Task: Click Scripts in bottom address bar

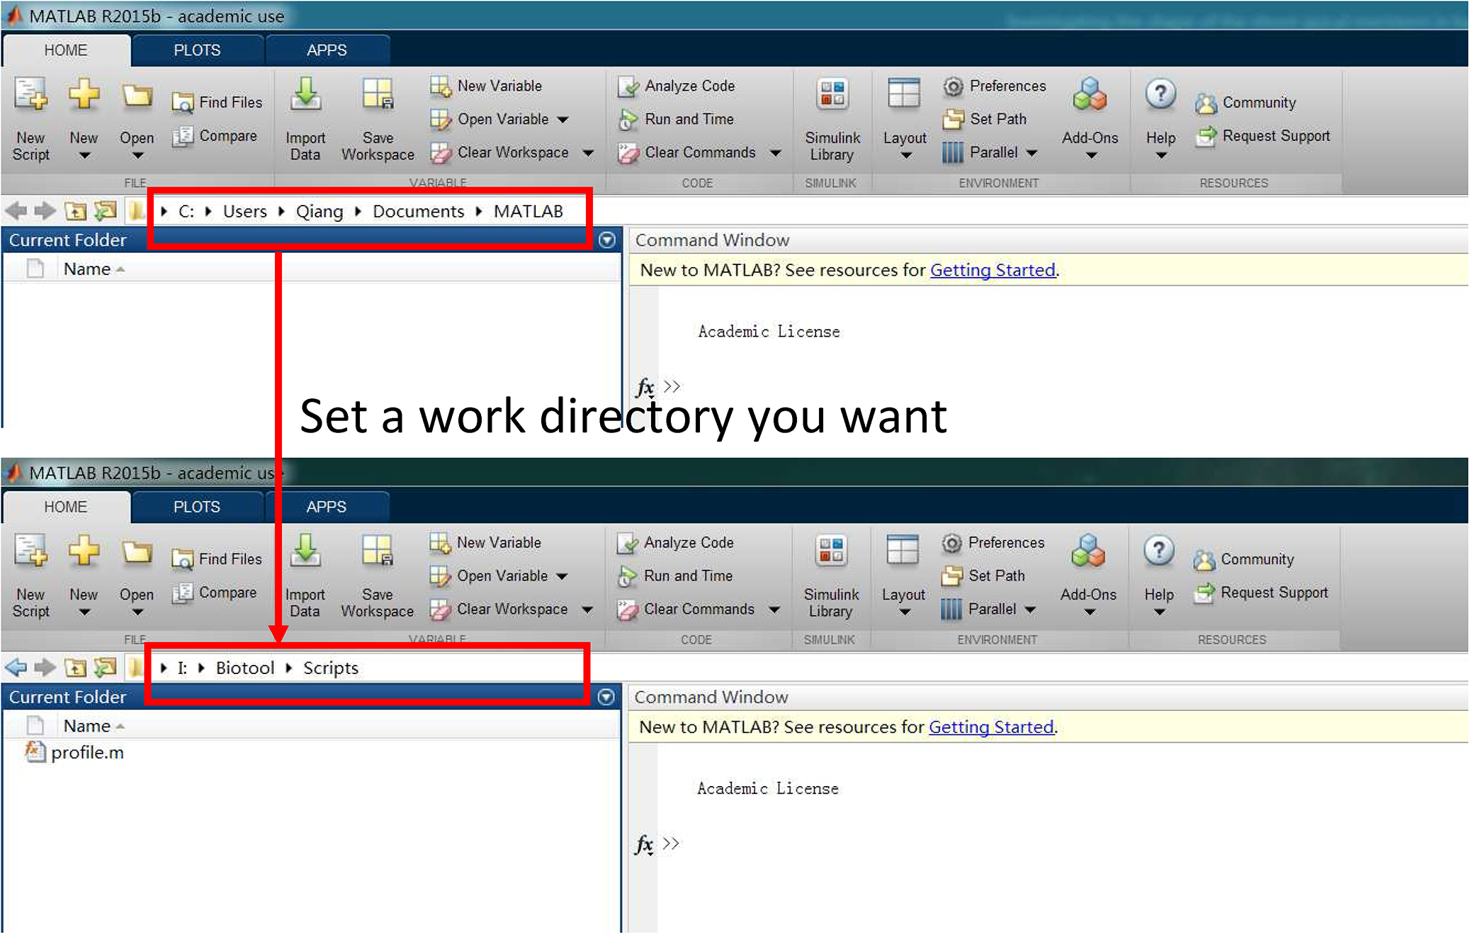Action: [330, 668]
